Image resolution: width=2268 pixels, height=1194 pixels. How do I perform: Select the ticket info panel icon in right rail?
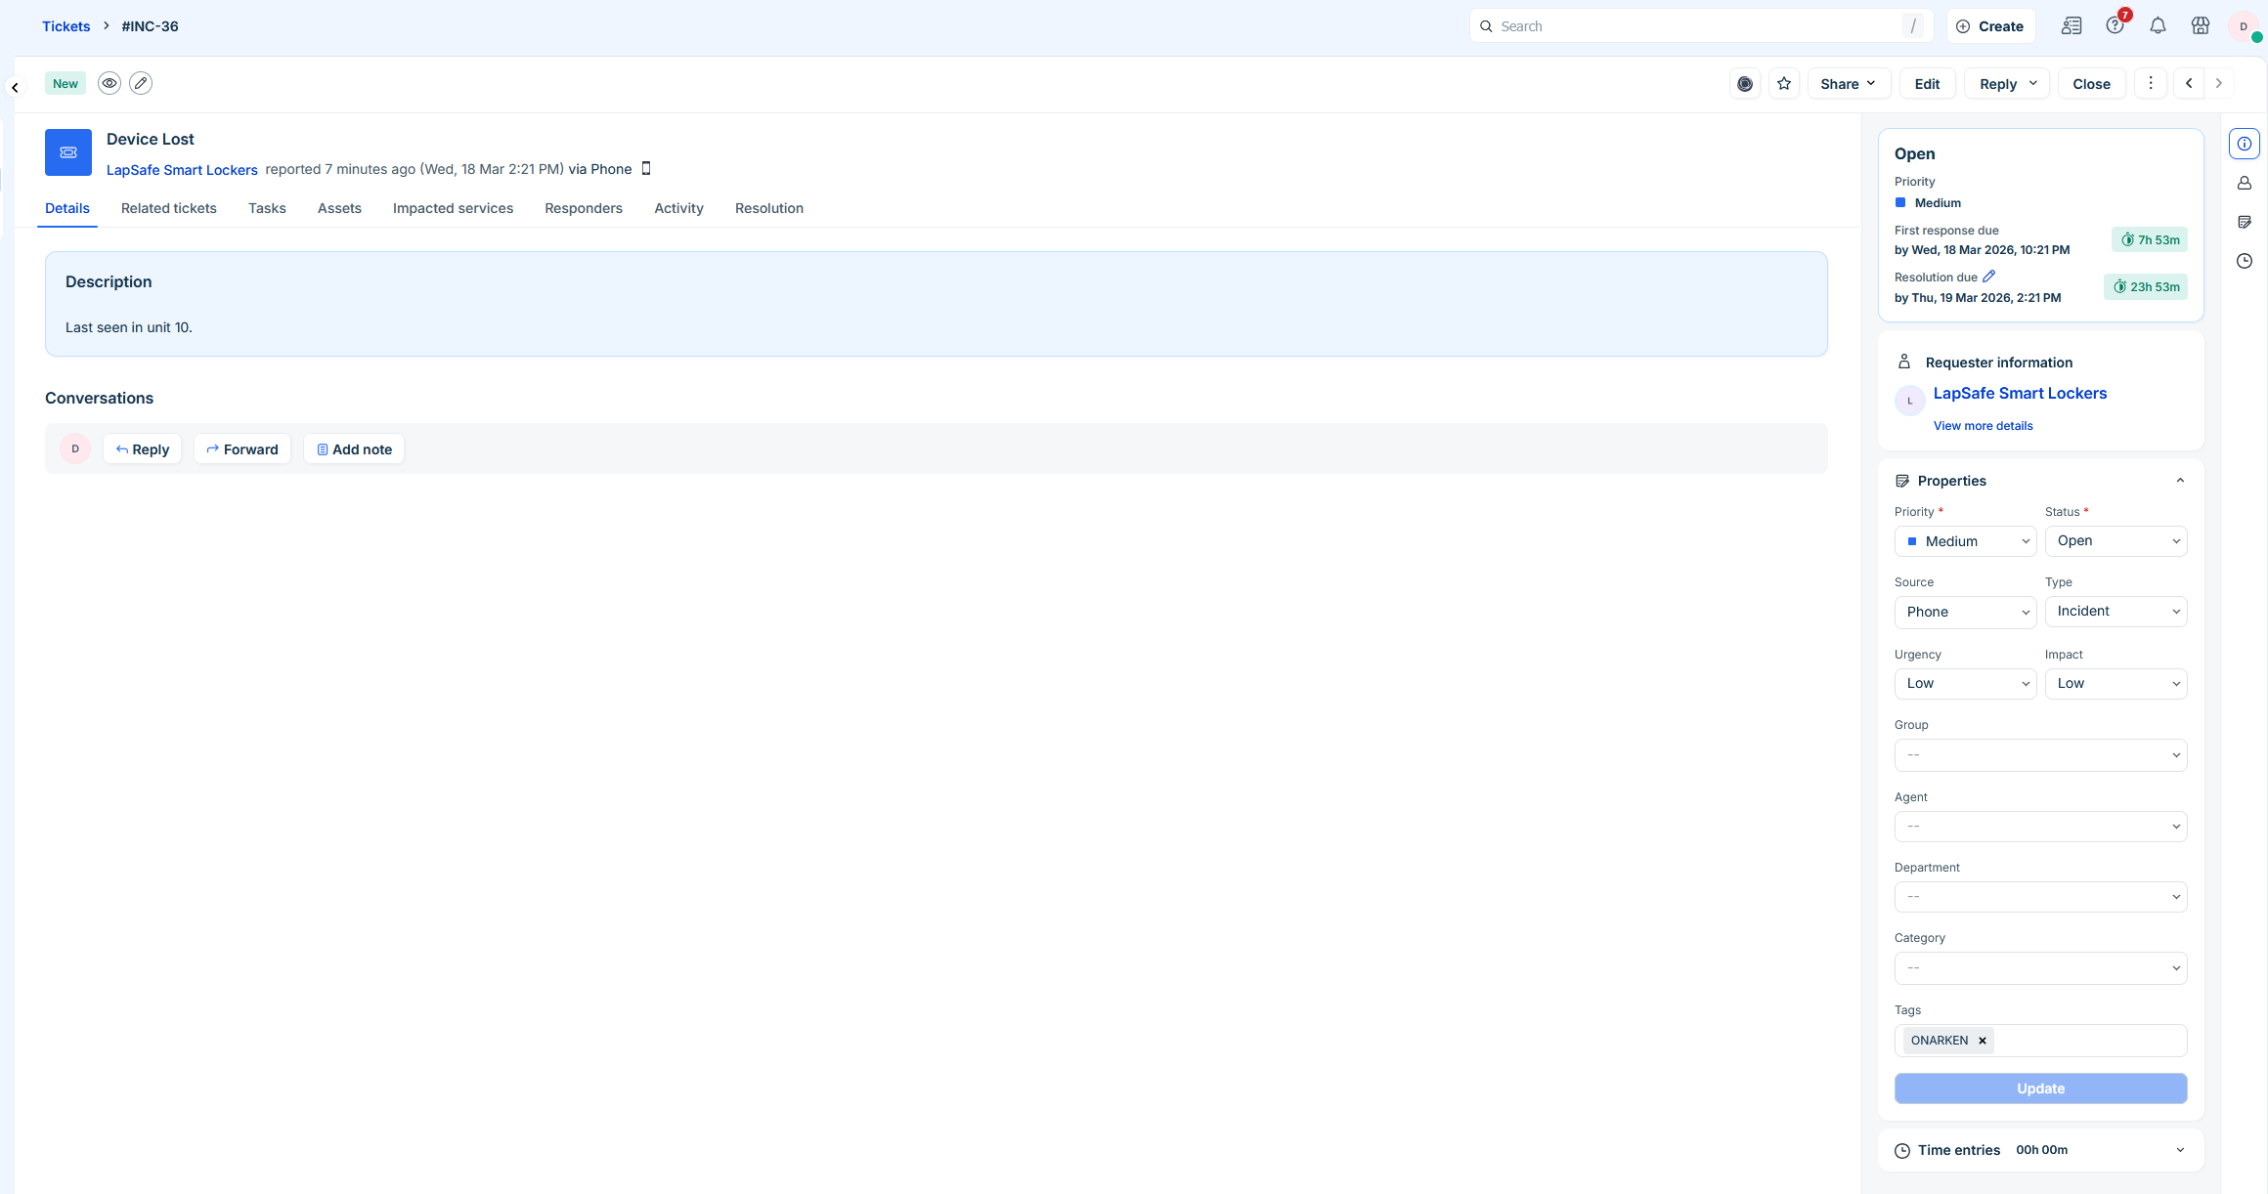click(2245, 144)
